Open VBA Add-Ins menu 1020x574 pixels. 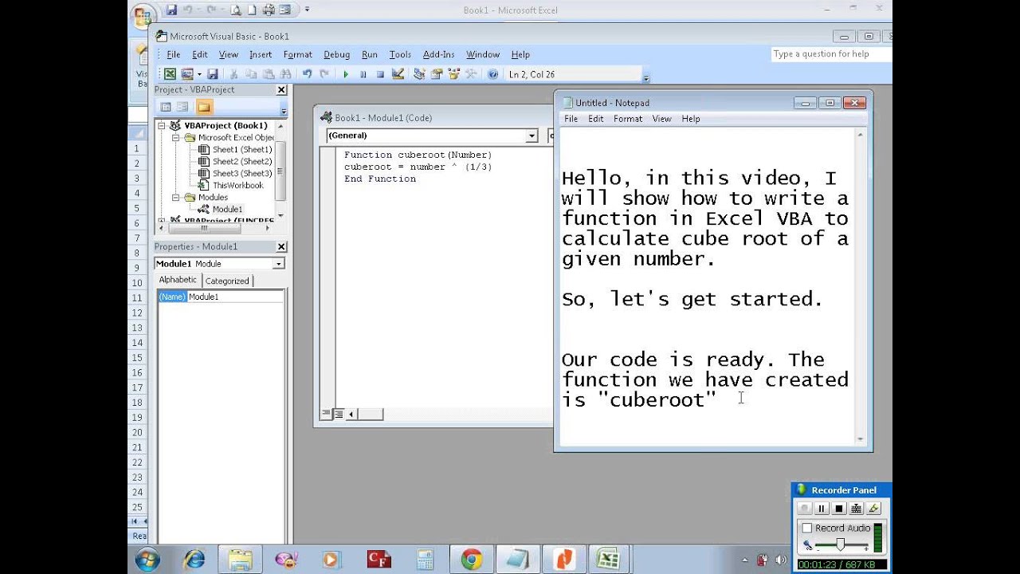click(438, 54)
